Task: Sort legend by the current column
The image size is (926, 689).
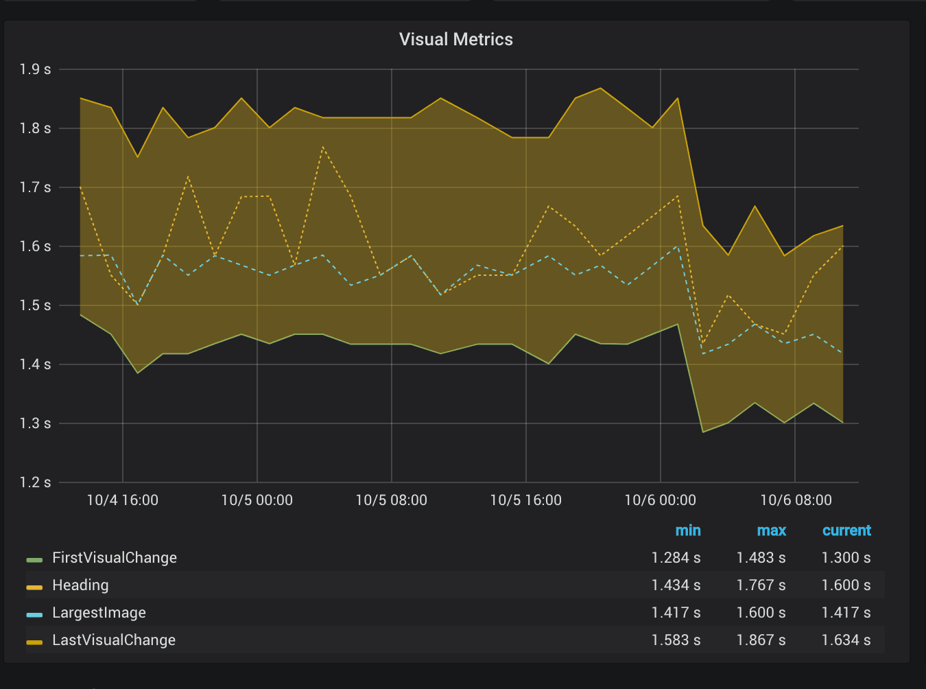Action: coord(846,530)
